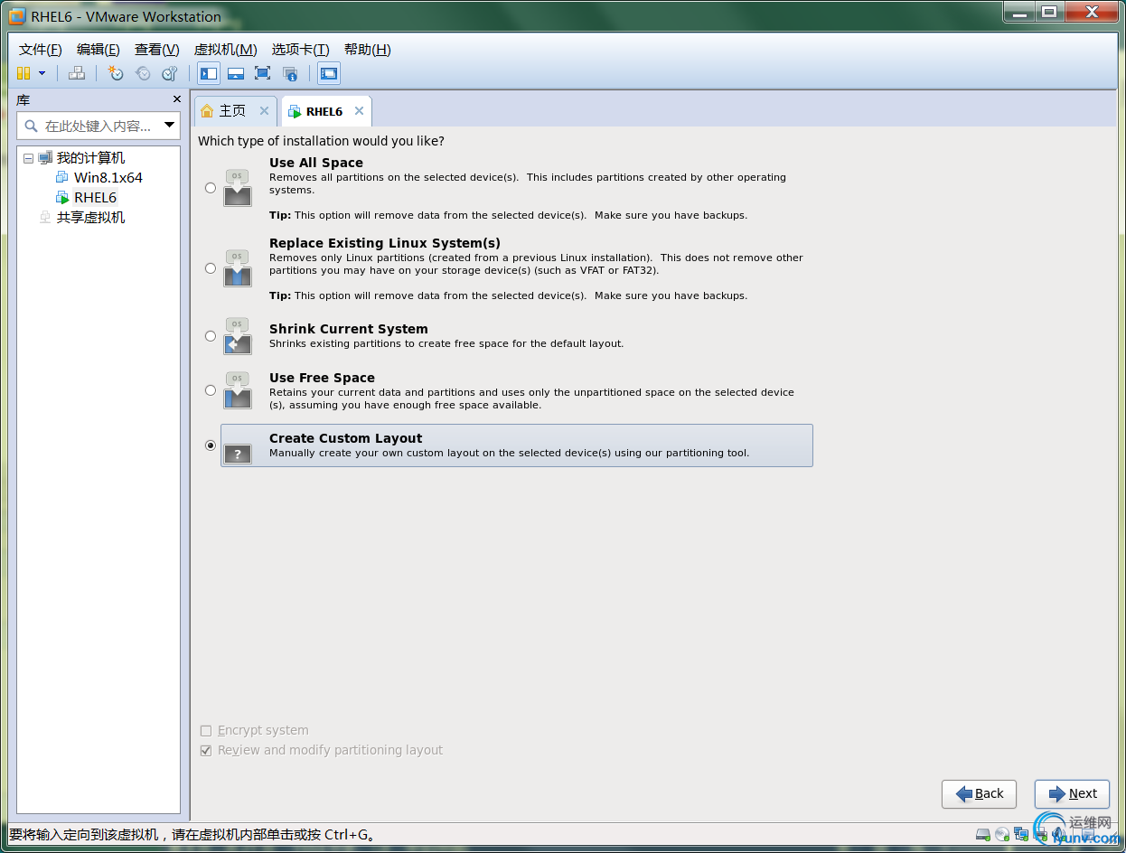Click the Create Custom Layout heading
The image size is (1126, 853).
[346, 438]
